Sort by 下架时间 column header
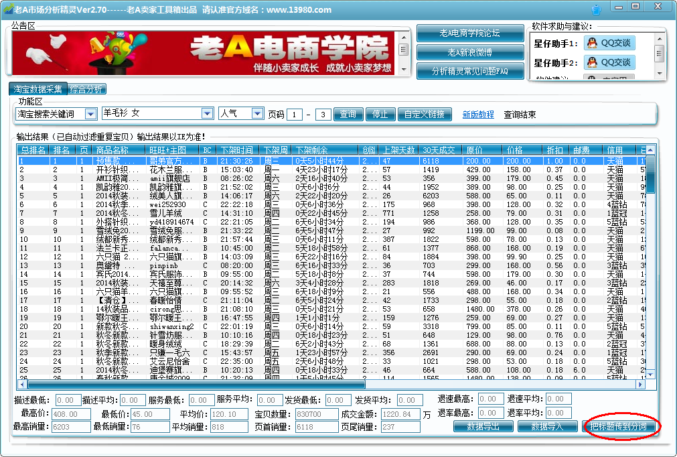Image resolution: width=677 pixels, height=457 pixels. click(237, 150)
